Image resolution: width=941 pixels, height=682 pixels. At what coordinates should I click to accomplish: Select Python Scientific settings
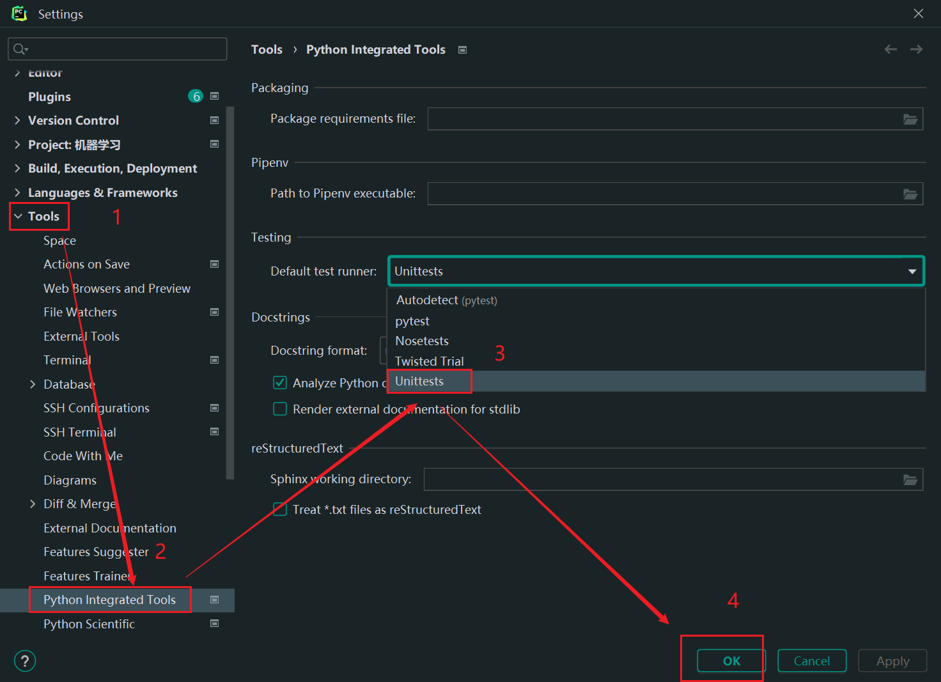click(x=89, y=624)
